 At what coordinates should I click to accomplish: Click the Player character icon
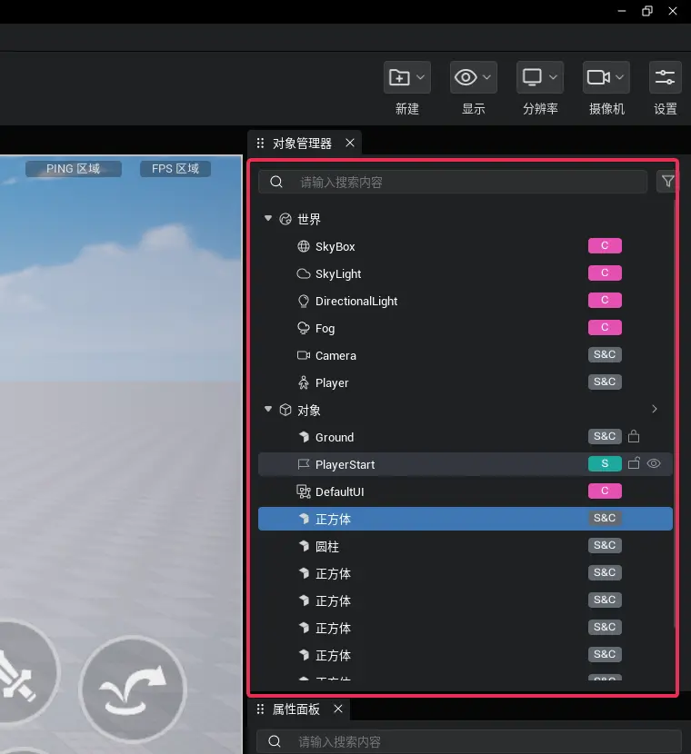point(303,382)
